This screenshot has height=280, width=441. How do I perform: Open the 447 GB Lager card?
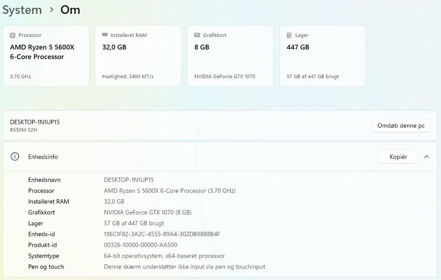click(x=322, y=56)
